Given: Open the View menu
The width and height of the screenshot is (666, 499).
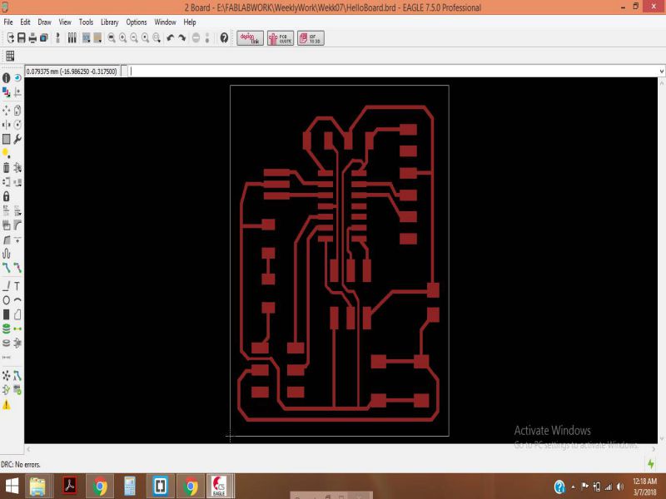Looking at the screenshot, I should (x=65, y=22).
